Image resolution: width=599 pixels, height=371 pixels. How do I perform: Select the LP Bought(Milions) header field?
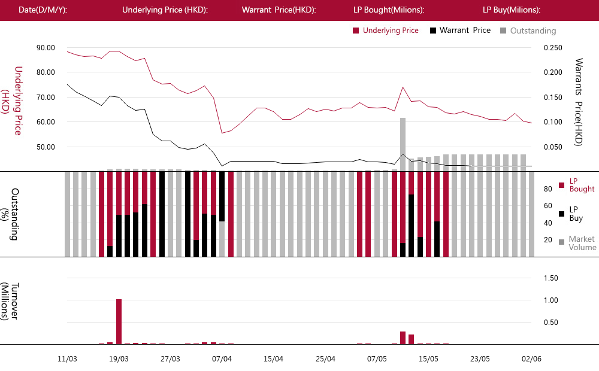pos(389,10)
